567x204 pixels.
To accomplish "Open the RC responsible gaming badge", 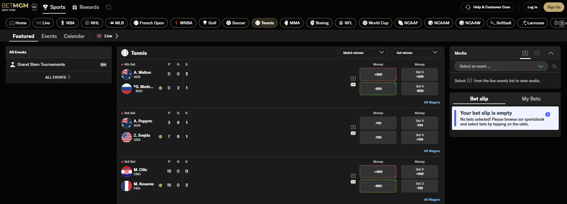I will pos(34,7).
